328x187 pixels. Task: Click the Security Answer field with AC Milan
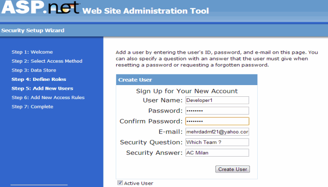[217, 153]
